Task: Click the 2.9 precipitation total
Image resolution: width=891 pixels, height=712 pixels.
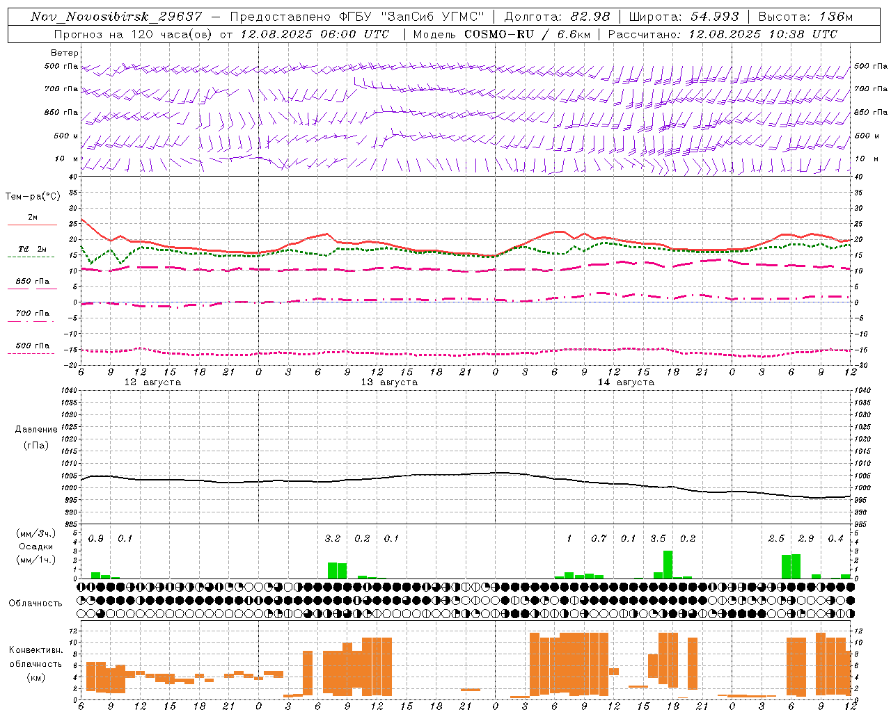Action: click(806, 539)
